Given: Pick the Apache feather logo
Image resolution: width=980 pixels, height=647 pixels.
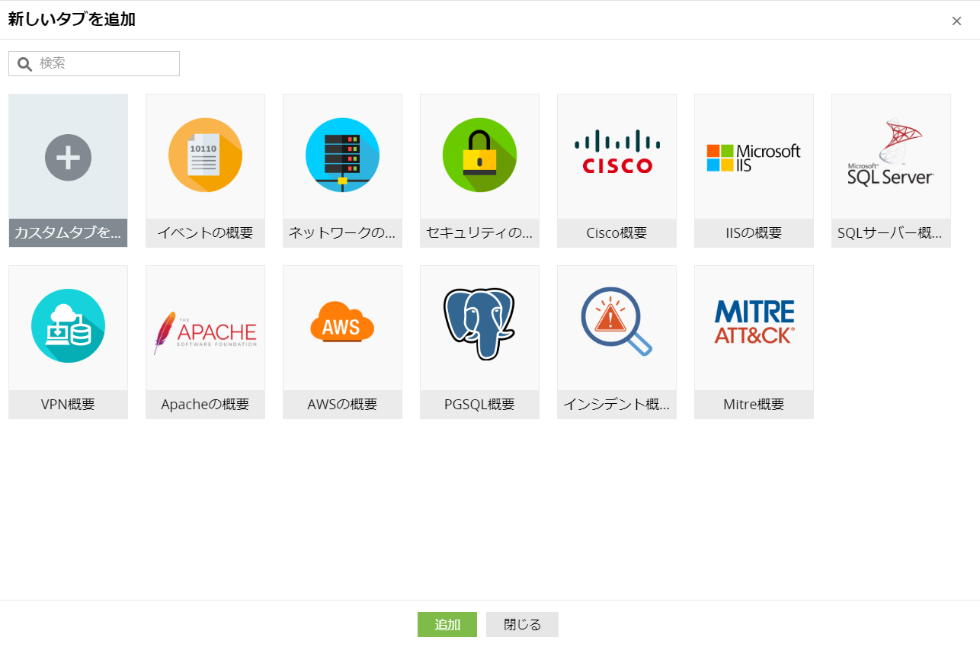Looking at the screenshot, I should (x=205, y=332).
